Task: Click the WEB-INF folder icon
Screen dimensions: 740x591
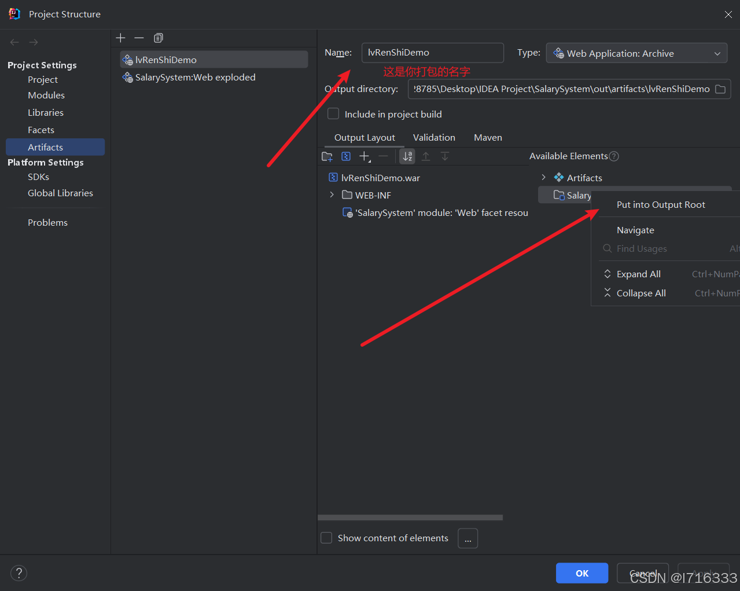Action: (347, 195)
